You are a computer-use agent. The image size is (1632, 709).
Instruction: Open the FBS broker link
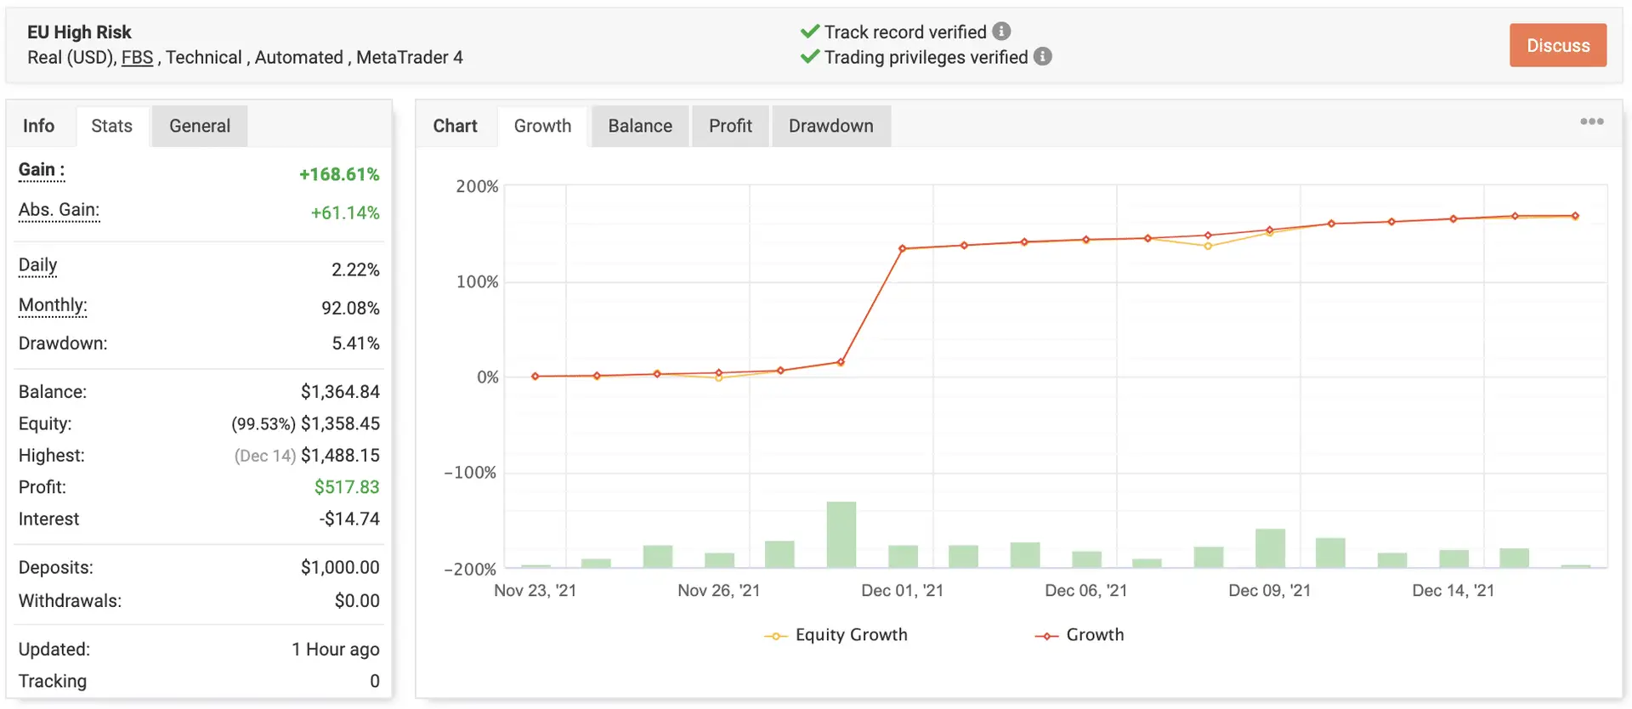(x=137, y=58)
